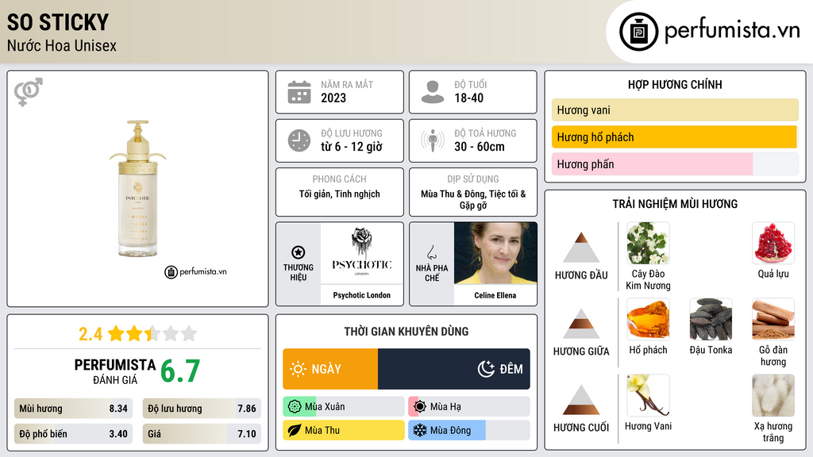Image resolution: width=813 pixels, height=457 pixels.
Task: Click the perfumista.vn perfume bottle logo icon
Action: point(638,32)
